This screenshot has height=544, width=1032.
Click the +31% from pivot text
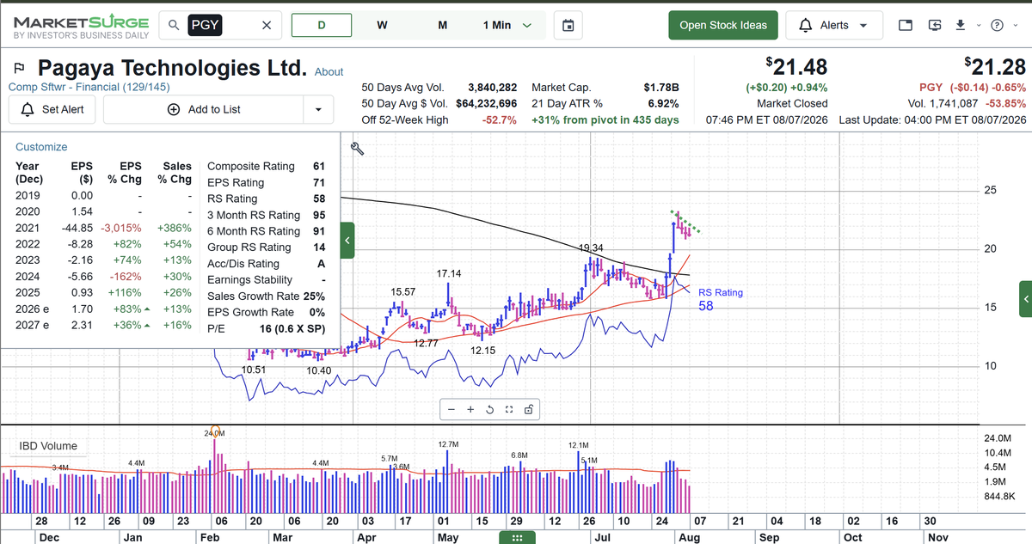click(605, 119)
